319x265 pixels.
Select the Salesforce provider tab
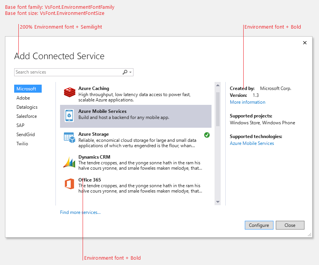(26, 116)
